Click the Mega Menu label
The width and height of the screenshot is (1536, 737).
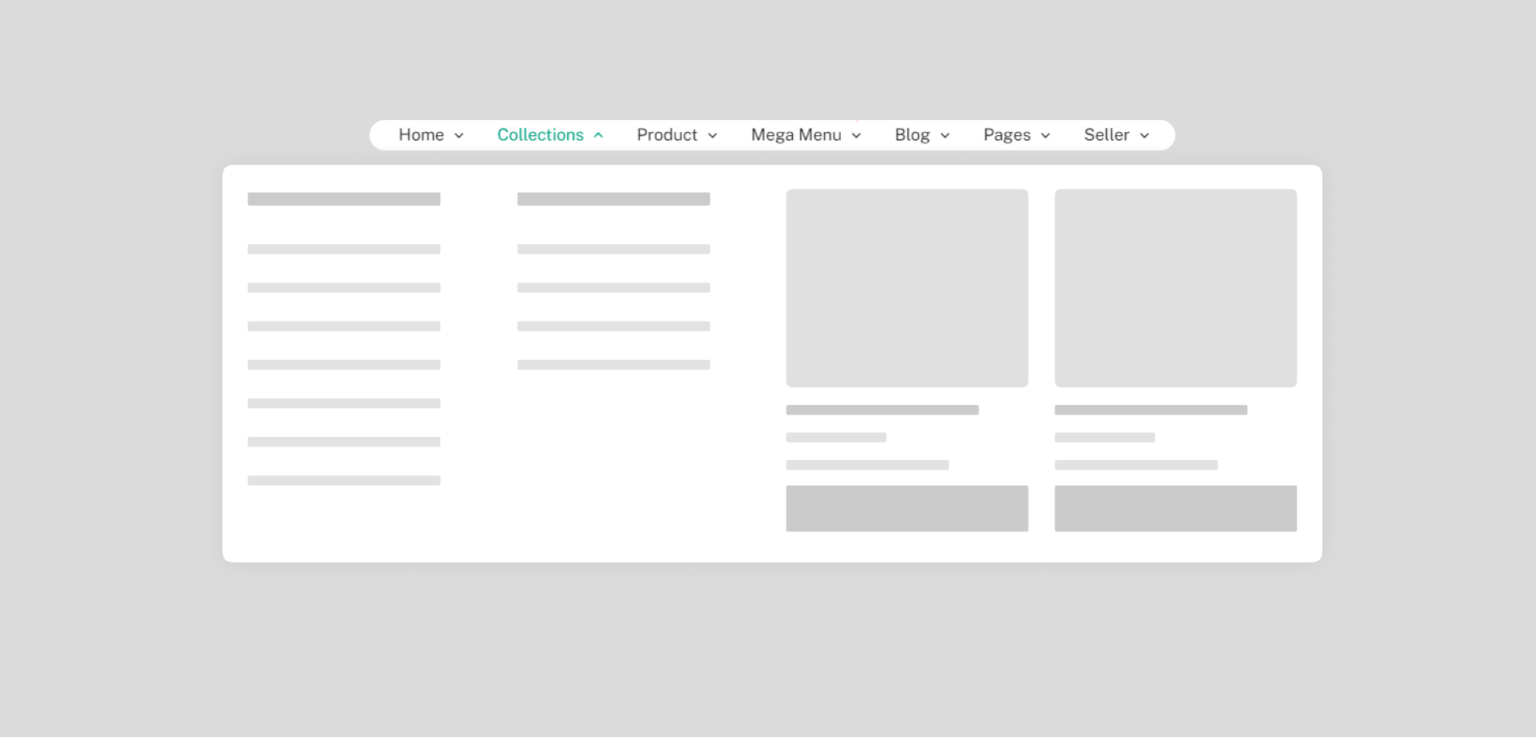click(795, 135)
